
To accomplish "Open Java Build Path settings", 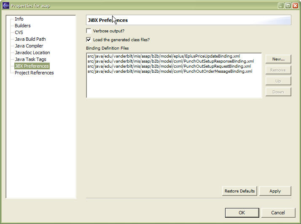I will [x=30, y=39].
